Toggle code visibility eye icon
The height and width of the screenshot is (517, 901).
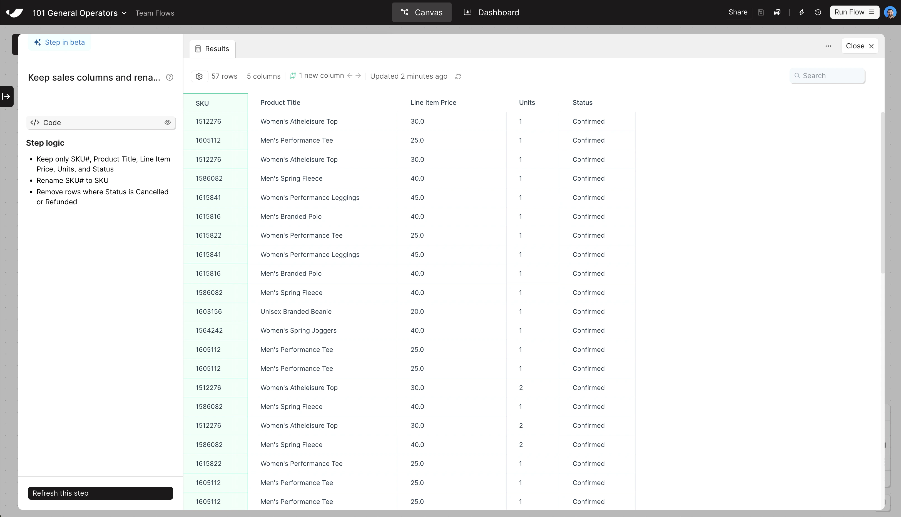(168, 123)
